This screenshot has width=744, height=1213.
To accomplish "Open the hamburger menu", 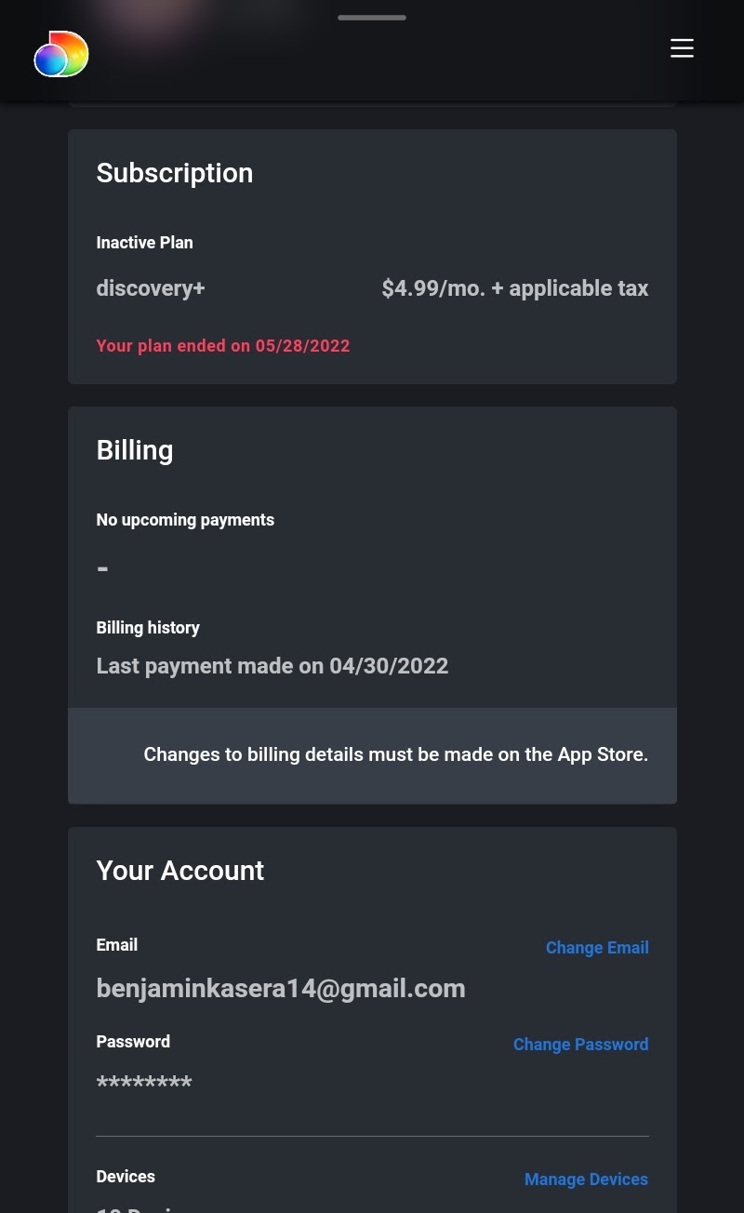I will (x=682, y=48).
